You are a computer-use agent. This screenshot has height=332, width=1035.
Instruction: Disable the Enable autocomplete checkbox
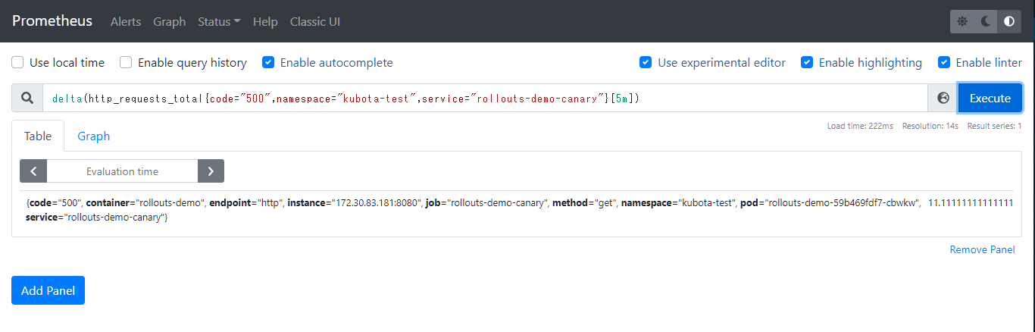pos(268,62)
